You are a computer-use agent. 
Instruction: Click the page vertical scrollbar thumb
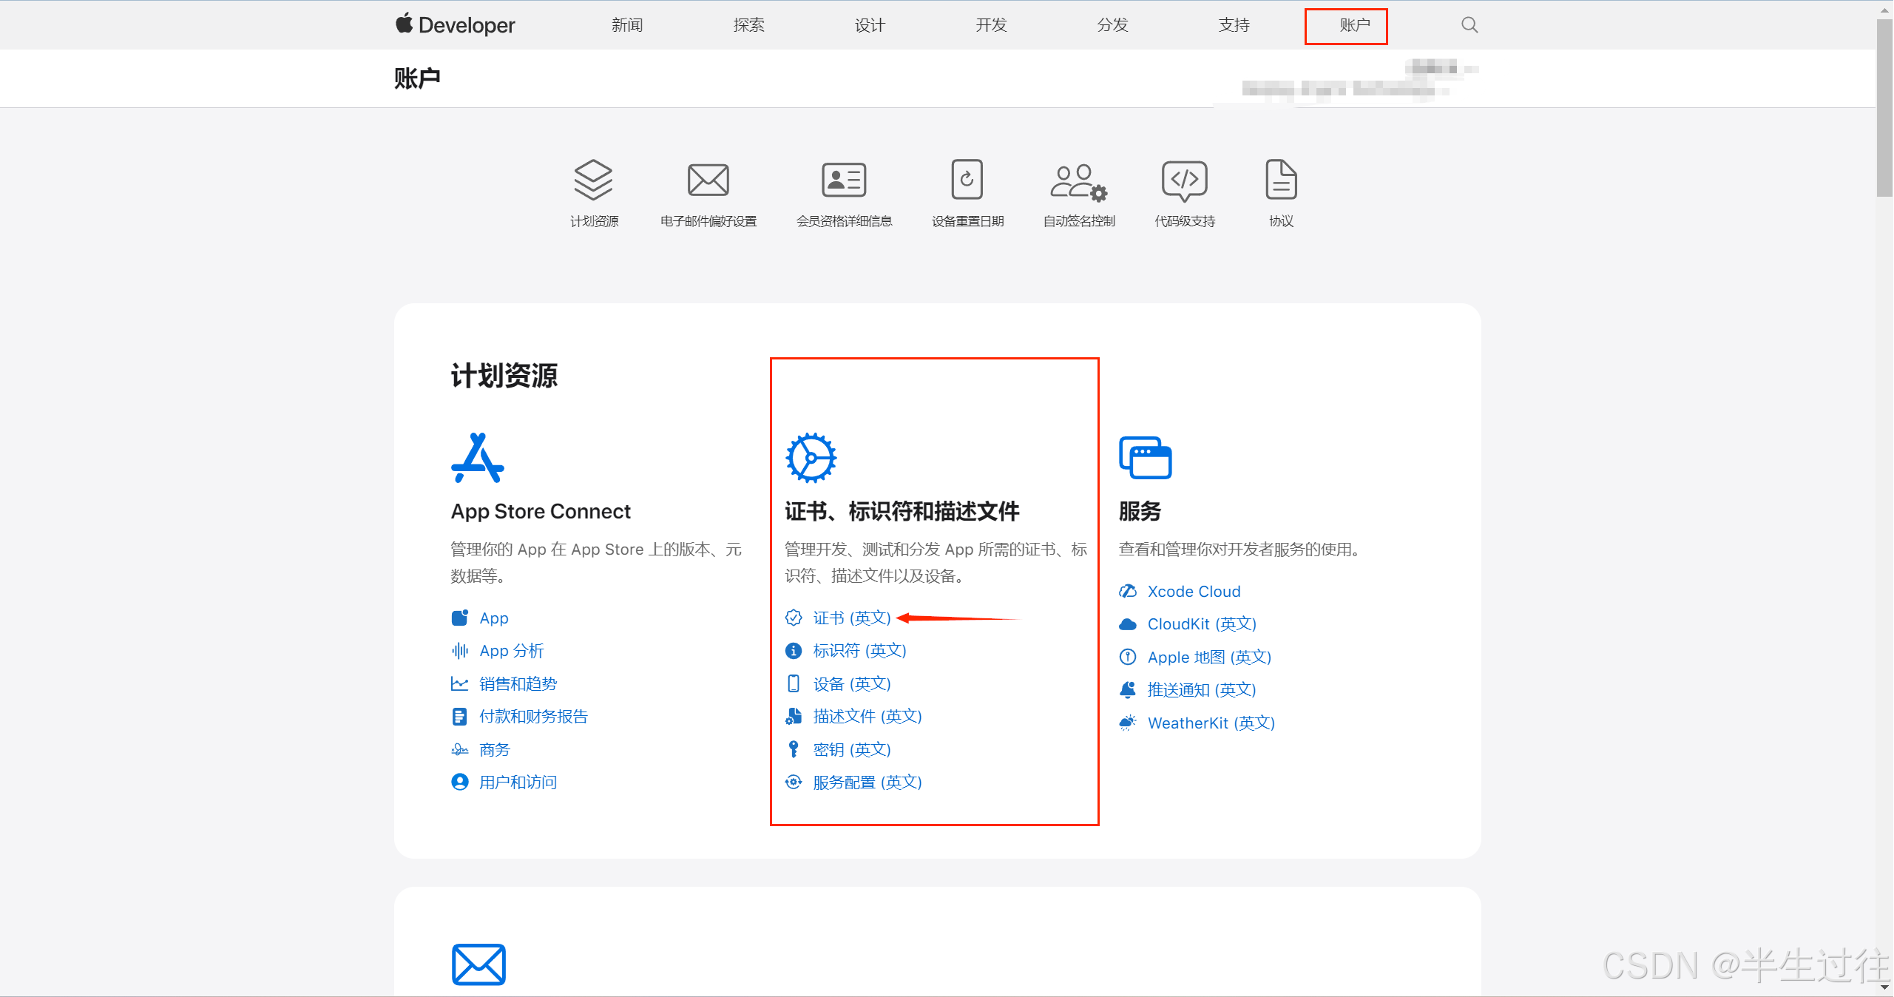click(x=1884, y=107)
